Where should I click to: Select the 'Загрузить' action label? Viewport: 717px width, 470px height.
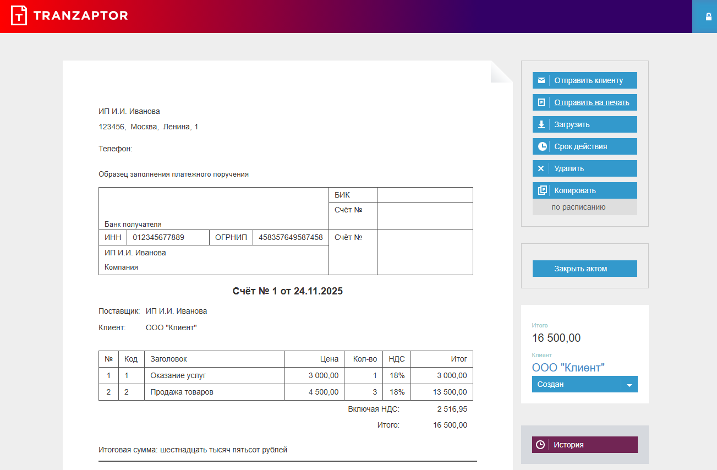pos(572,124)
